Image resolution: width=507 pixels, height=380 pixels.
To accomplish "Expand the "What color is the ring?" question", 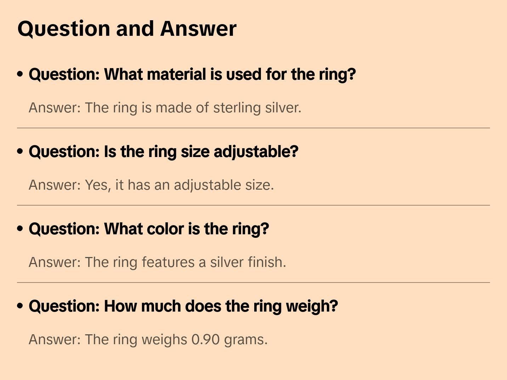I will 149,229.
